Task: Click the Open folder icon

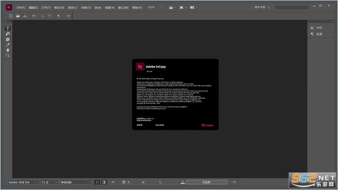Action: (18, 16)
